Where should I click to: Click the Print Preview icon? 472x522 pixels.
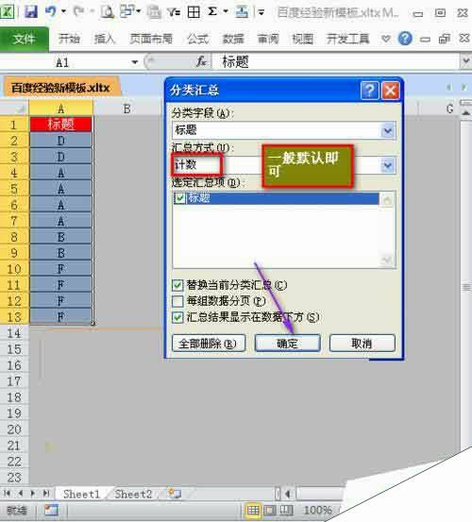point(108,12)
